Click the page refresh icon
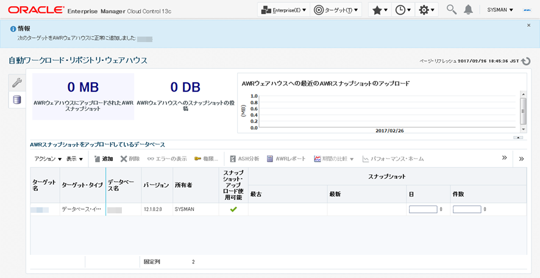The height and width of the screenshot is (278, 540). pos(526,61)
